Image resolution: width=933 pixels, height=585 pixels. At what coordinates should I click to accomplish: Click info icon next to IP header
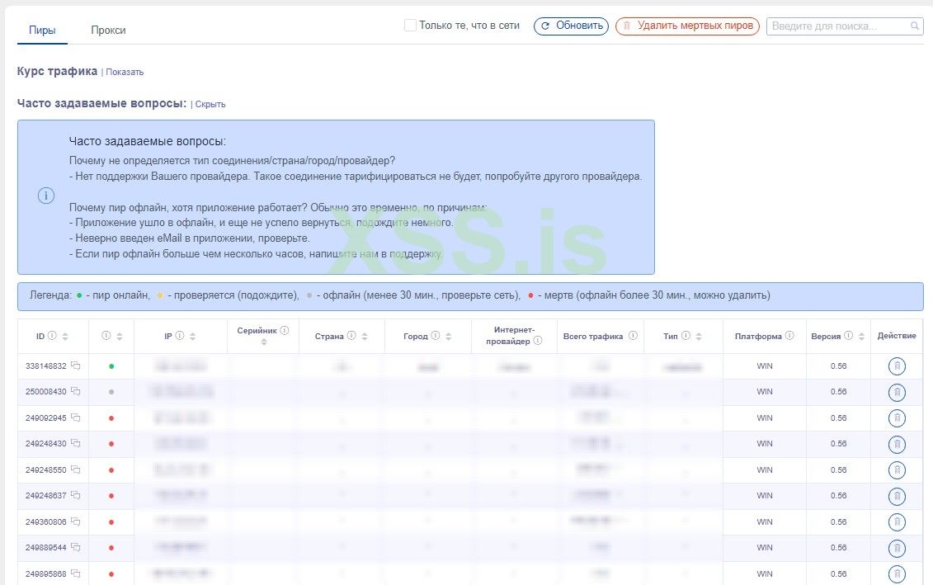click(x=180, y=336)
